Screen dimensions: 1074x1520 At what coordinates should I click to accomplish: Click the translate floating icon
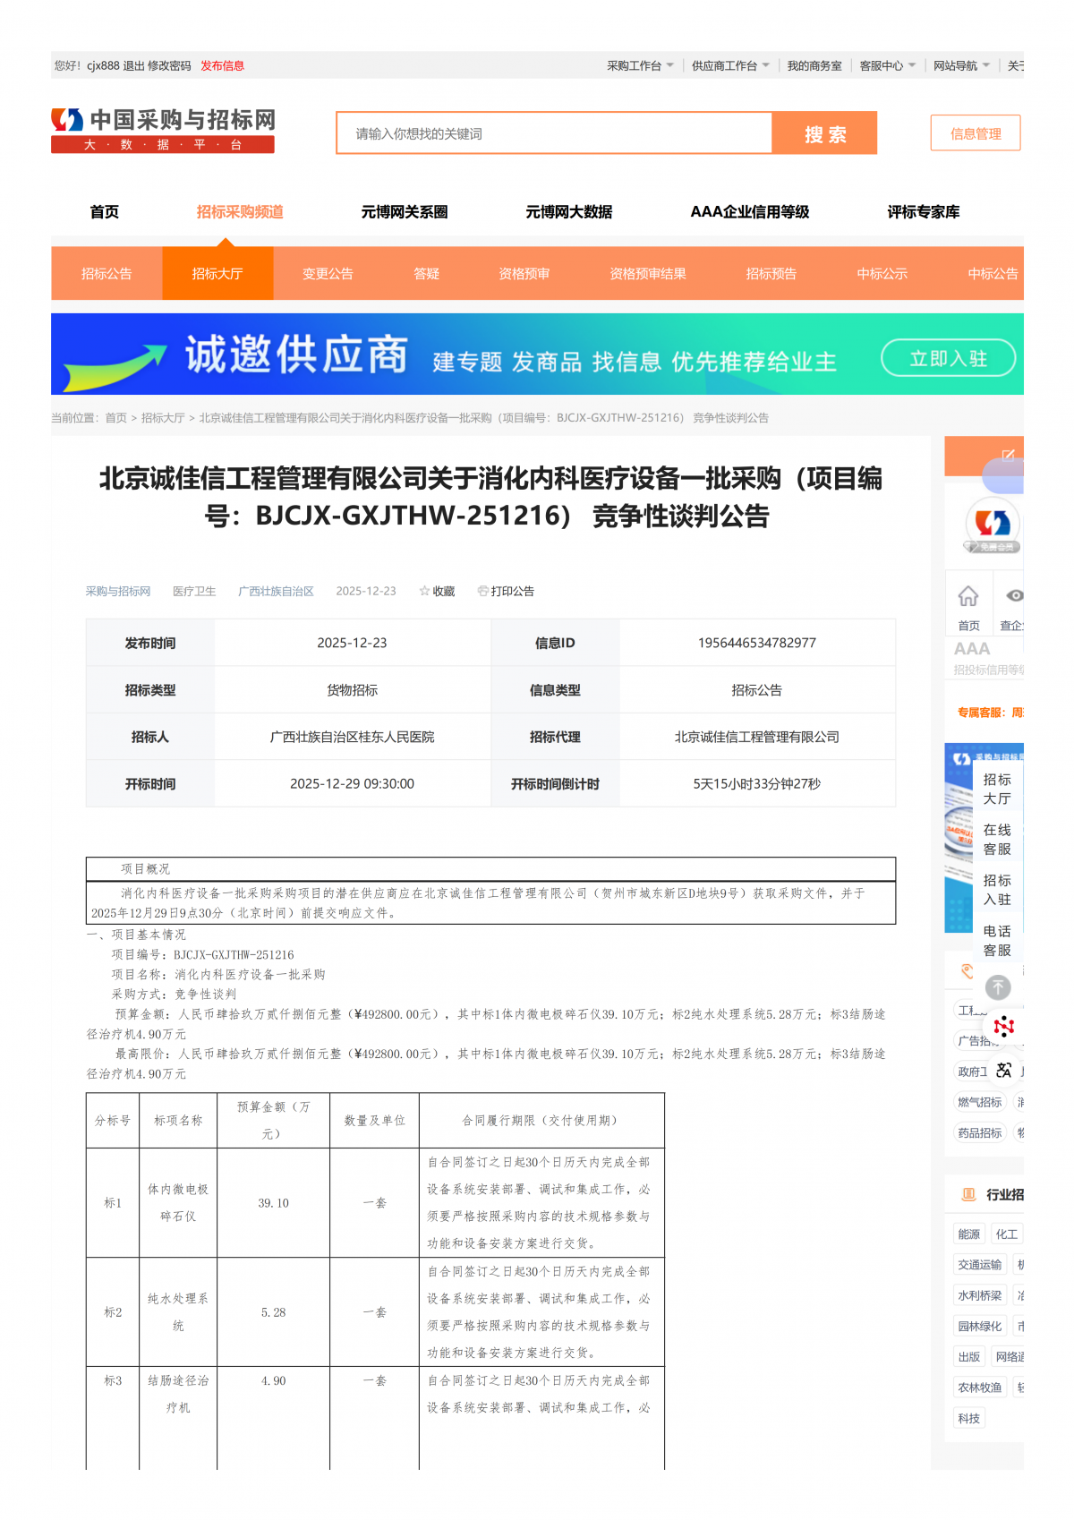(x=1004, y=1070)
